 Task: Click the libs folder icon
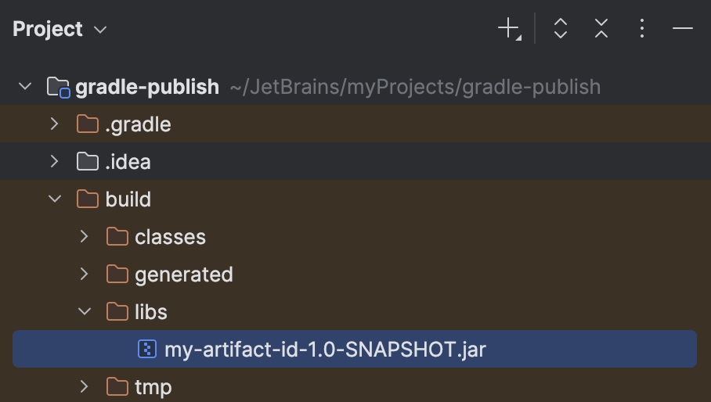pos(117,312)
